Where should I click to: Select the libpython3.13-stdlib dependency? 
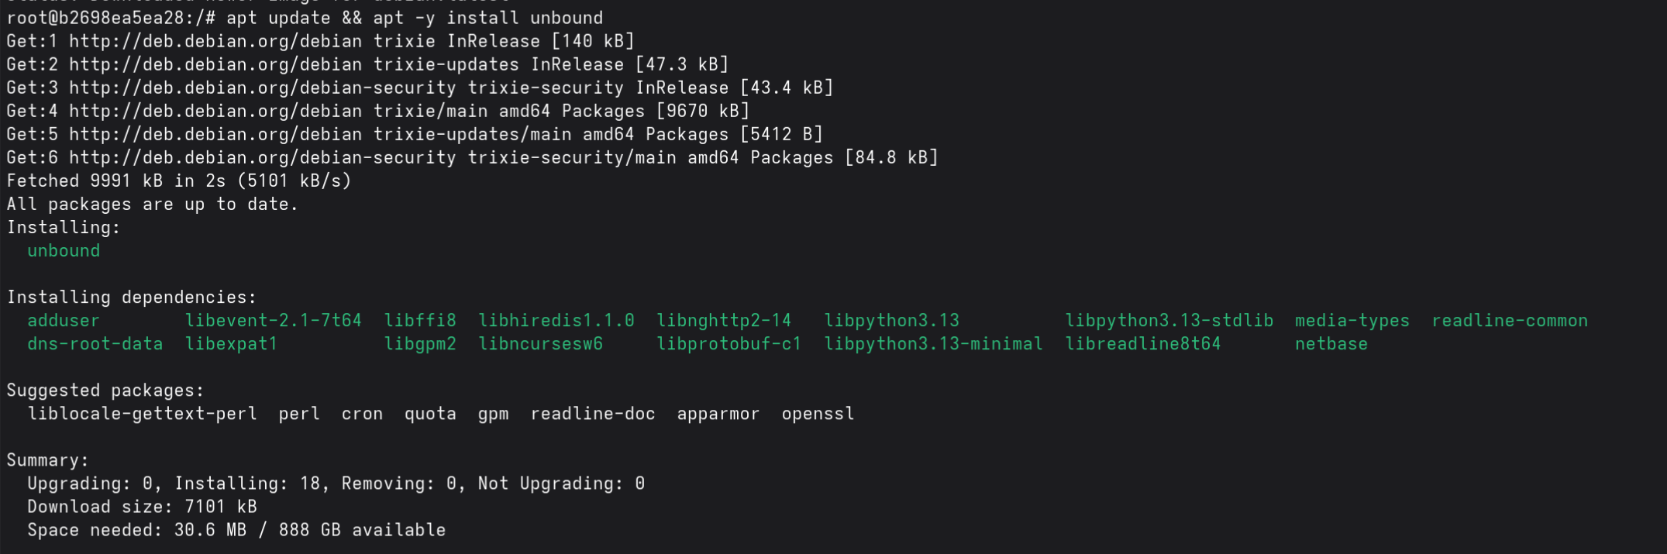[x=1169, y=320]
